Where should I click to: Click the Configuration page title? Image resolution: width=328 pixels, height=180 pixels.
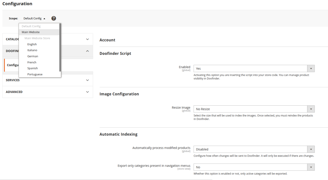pyautogui.click(x=17, y=4)
